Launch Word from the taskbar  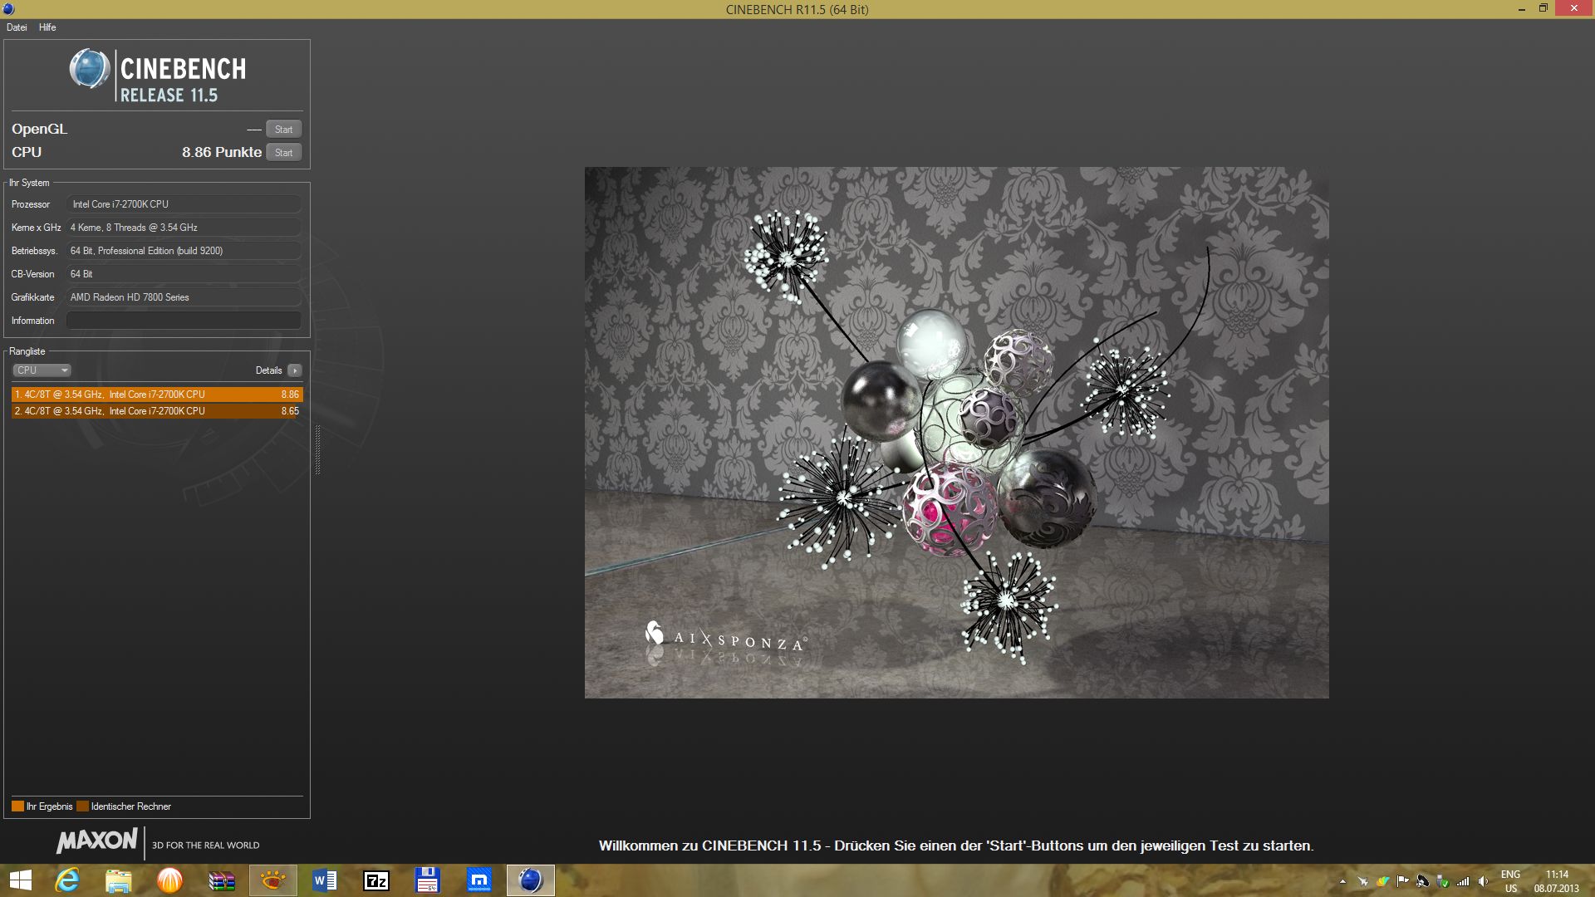coord(325,880)
